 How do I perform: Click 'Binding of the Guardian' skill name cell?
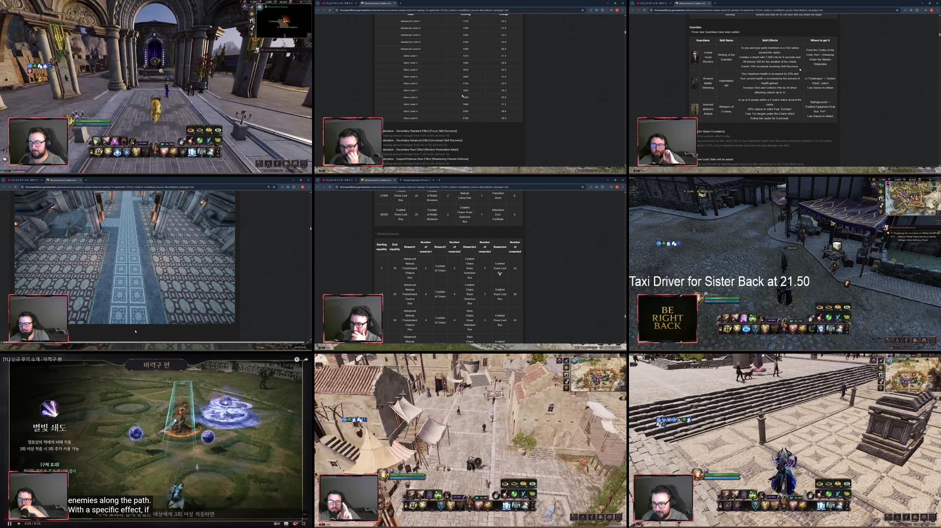click(726, 57)
